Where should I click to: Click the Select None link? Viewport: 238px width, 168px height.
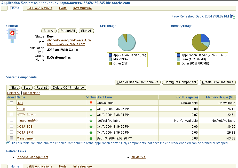pyautogui.click(x=31, y=93)
